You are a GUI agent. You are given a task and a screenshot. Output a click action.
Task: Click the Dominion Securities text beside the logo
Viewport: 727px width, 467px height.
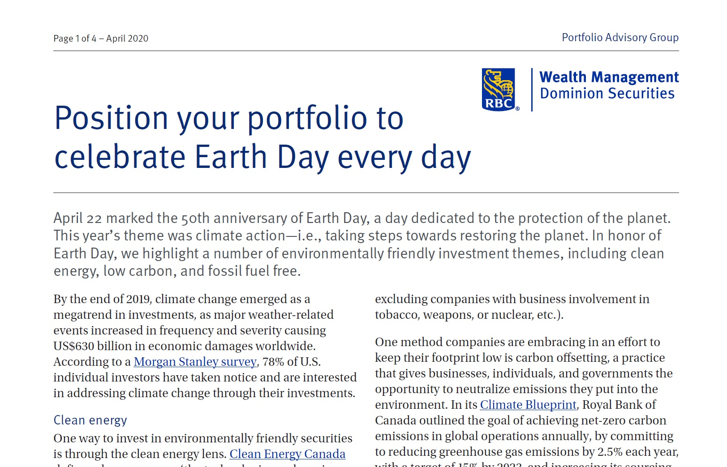[607, 94]
